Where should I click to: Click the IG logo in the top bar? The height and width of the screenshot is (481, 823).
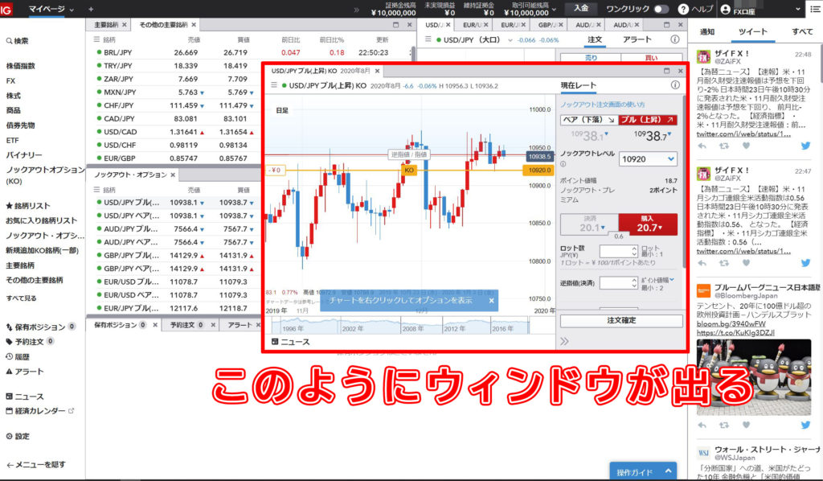(6, 9)
